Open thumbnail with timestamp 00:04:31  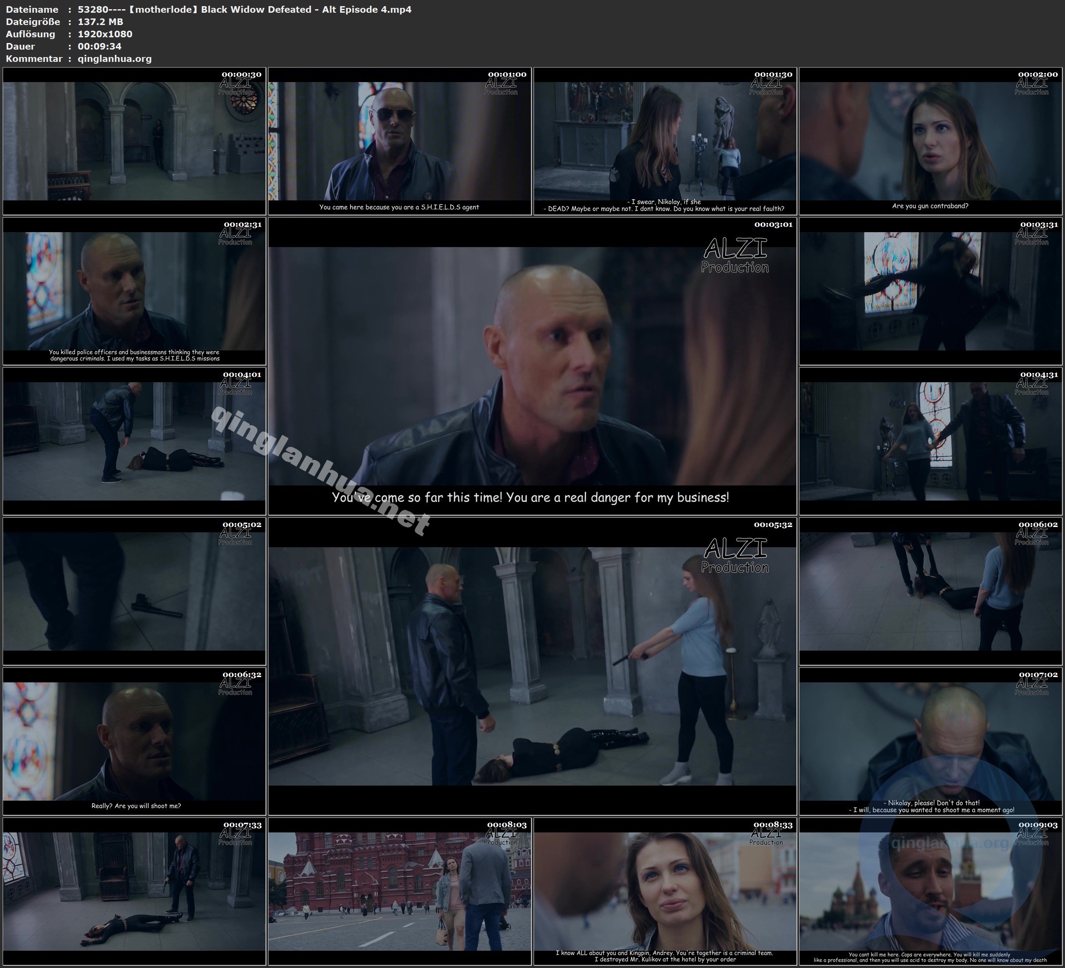tap(931, 441)
